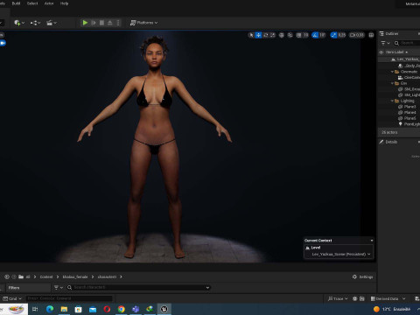Click the blue camera pilot icon at viewport left
Screen dimensions: 420x315
click(3, 43)
